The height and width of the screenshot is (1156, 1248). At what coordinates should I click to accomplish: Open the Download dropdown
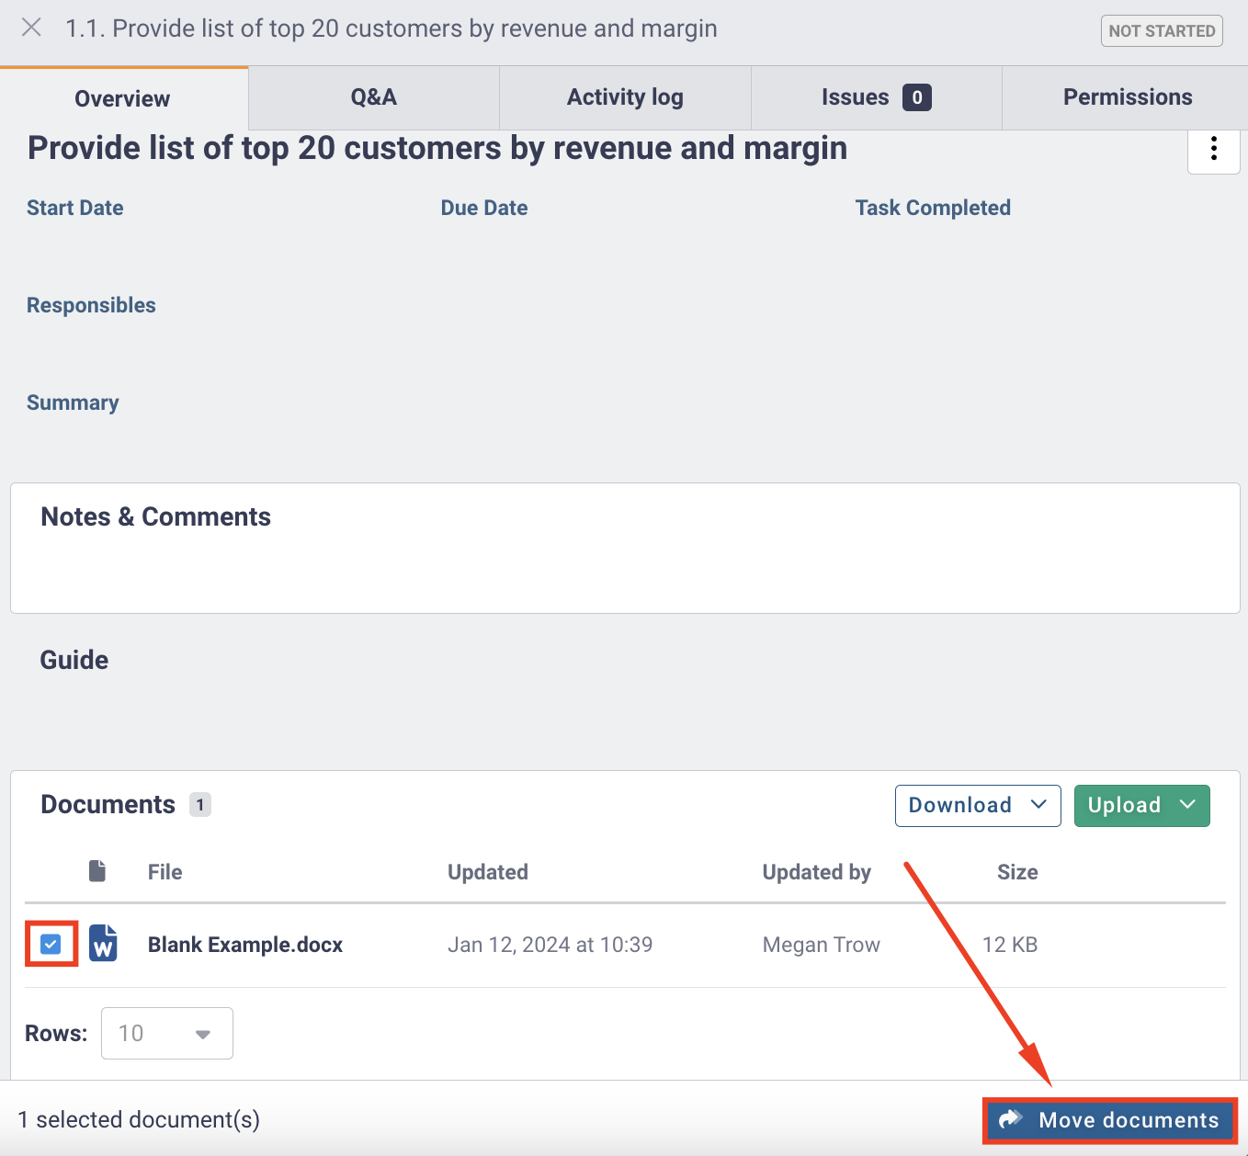[977, 805]
